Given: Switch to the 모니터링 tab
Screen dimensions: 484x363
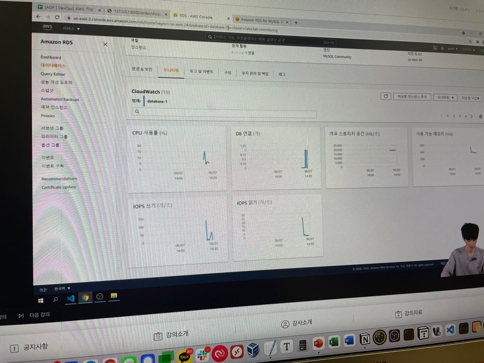Looking at the screenshot, I should point(171,70).
